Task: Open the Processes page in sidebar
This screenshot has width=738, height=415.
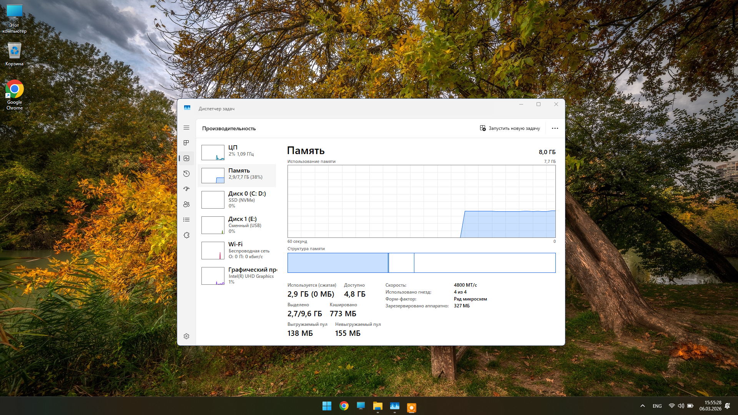Action: click(186, 143)
